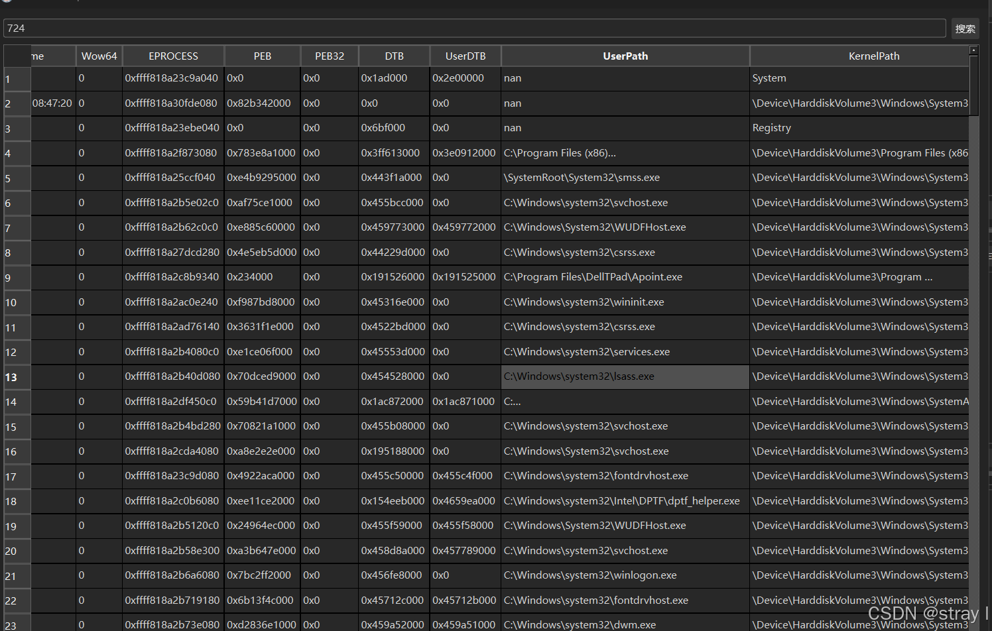Click the vertical scrollbar up arrow
Screen dimensions: 992x631
click(x=973, y=50)
